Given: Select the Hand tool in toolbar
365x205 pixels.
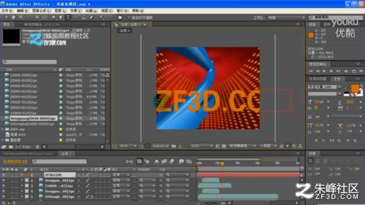Looking at the screenshot, I should 14,17.
